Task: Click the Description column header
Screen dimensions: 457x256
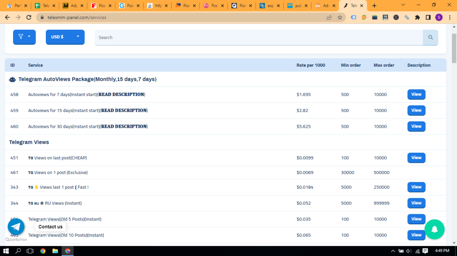Action: pyautogui.click(x=419, y=65)
